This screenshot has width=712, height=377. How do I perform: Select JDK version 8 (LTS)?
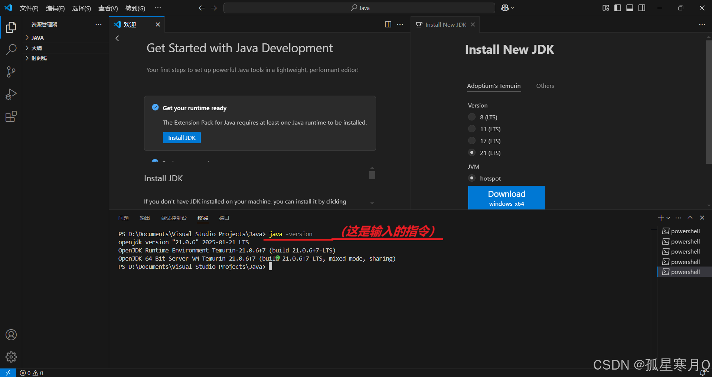pos(472,117)
